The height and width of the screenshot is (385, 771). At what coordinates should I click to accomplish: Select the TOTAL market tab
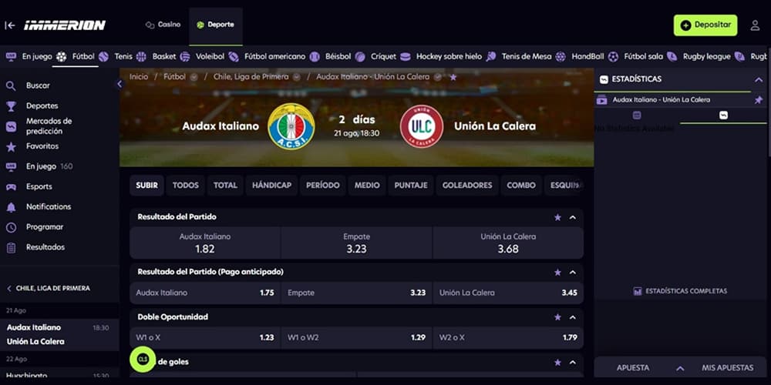(x=225, y=185)
